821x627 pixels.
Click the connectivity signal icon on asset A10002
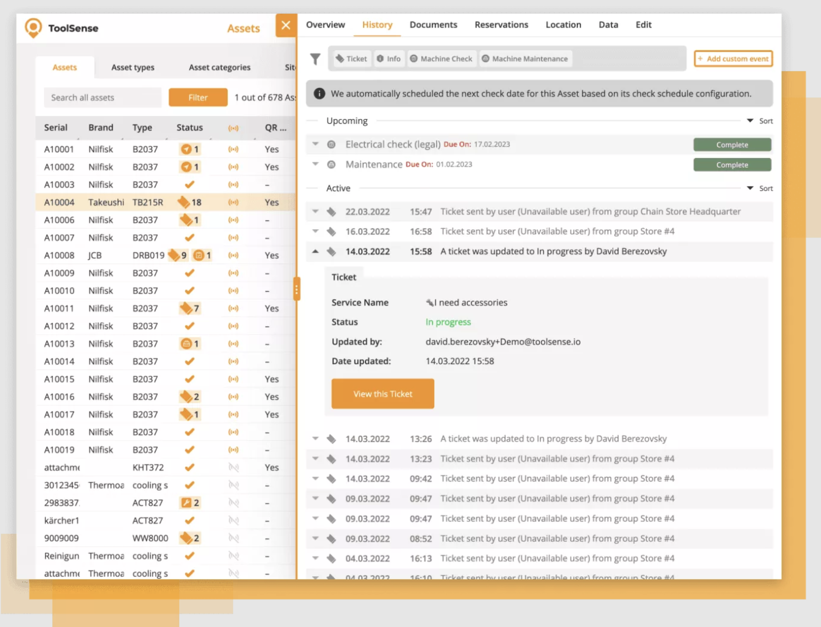pyautogui.click(x=233, y=167)
